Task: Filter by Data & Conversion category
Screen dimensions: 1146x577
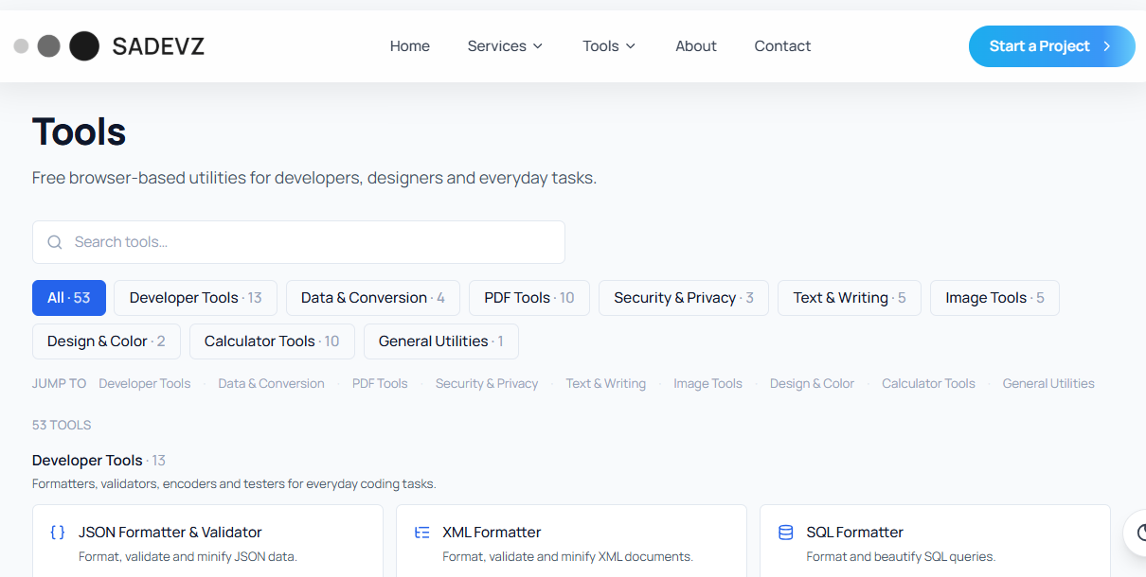Action: [373, 298]
